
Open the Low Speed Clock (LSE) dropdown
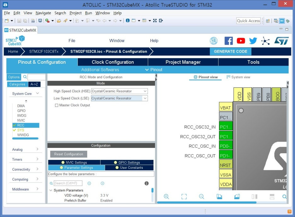(x=119, y=98)
